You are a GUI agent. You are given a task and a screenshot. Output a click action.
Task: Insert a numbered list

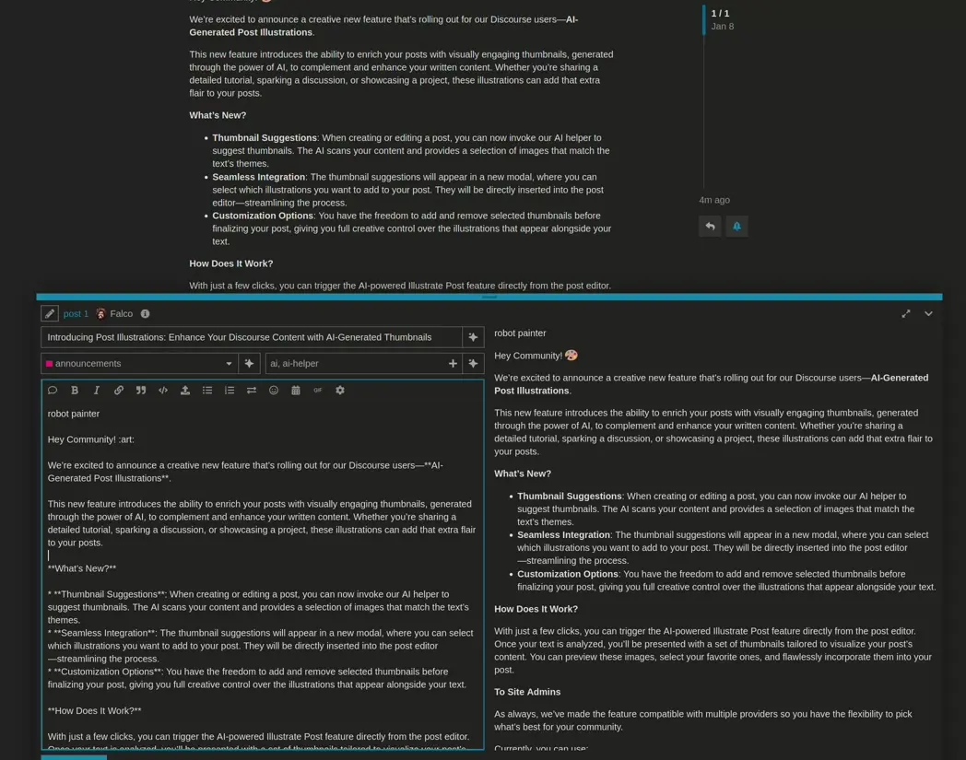[x=230, y=390]
